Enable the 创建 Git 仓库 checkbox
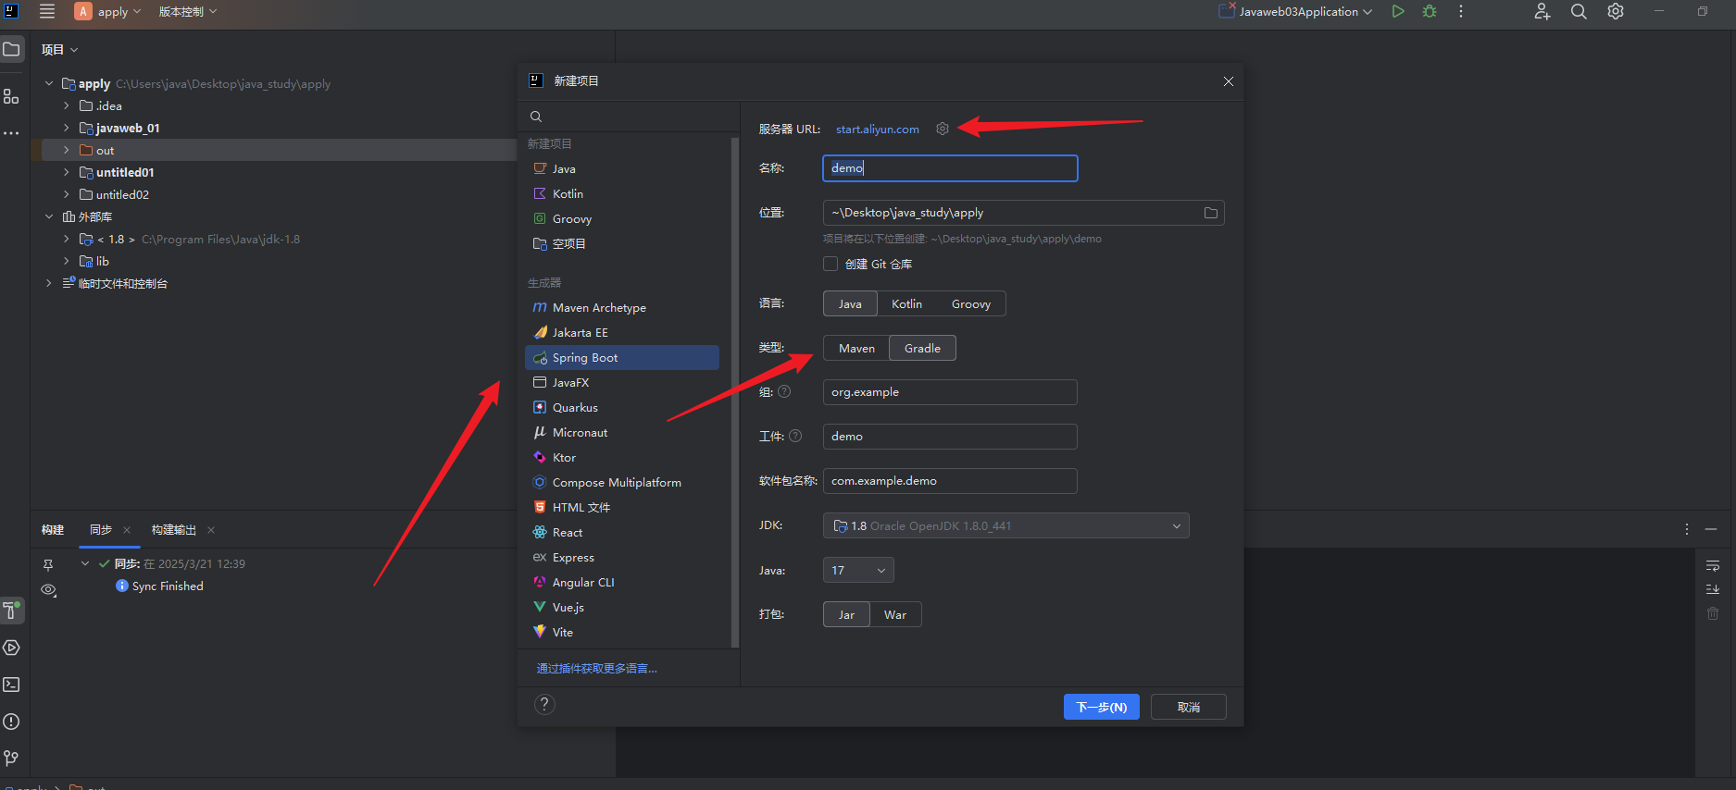Image resolution: width=1736 pixels, height=790 pixels. [831, 264]
